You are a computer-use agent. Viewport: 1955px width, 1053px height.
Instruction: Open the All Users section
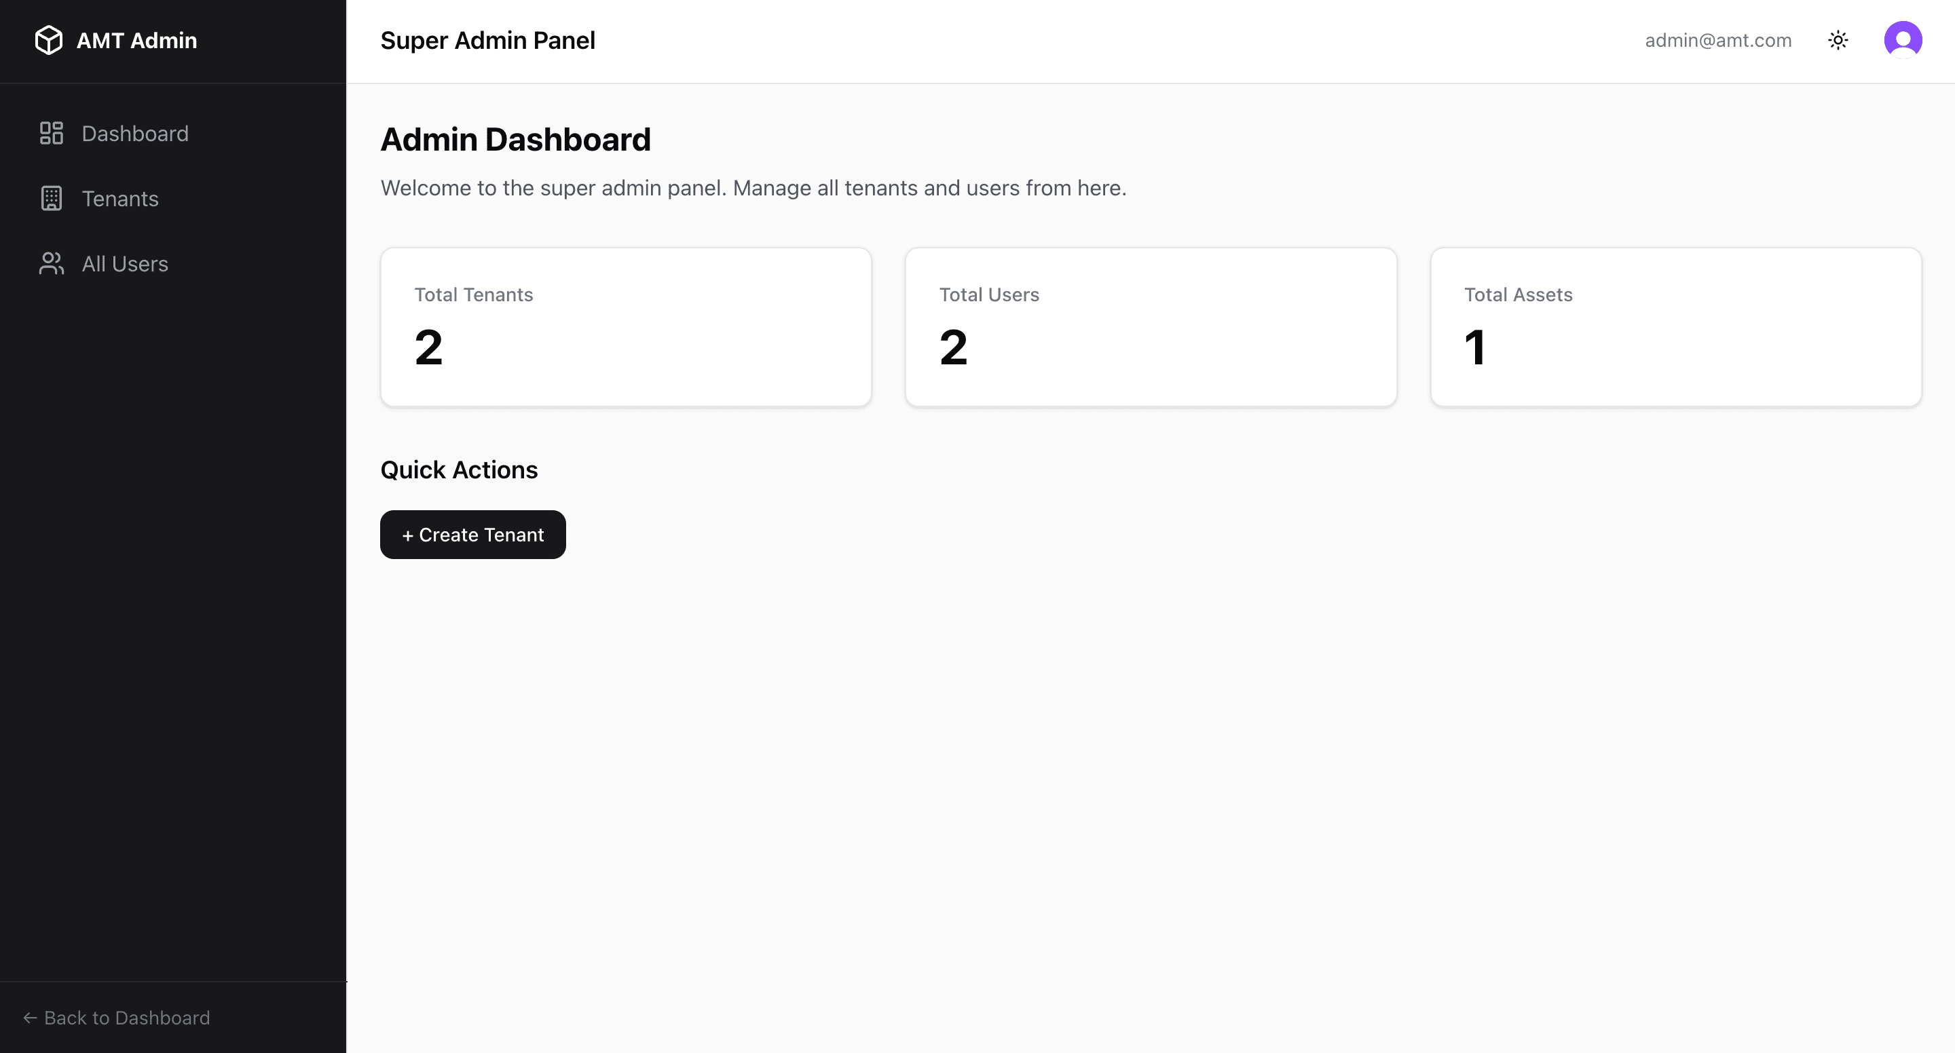click(x=124, y=263)
